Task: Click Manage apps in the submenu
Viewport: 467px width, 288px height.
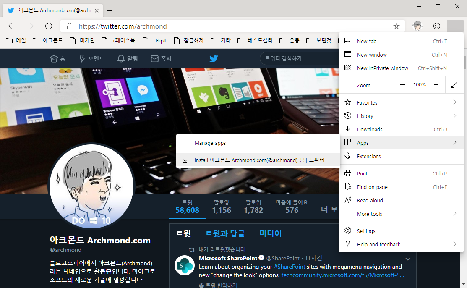Action: [x=258, y=143]
